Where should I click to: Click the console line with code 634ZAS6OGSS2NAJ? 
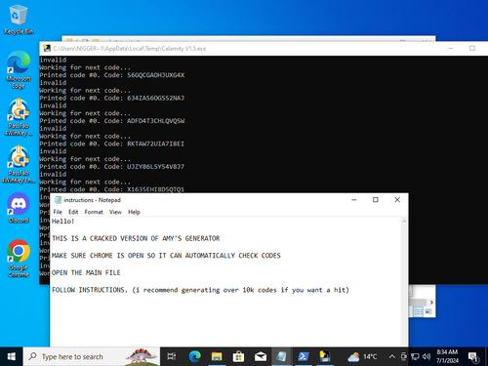point(112,98)
